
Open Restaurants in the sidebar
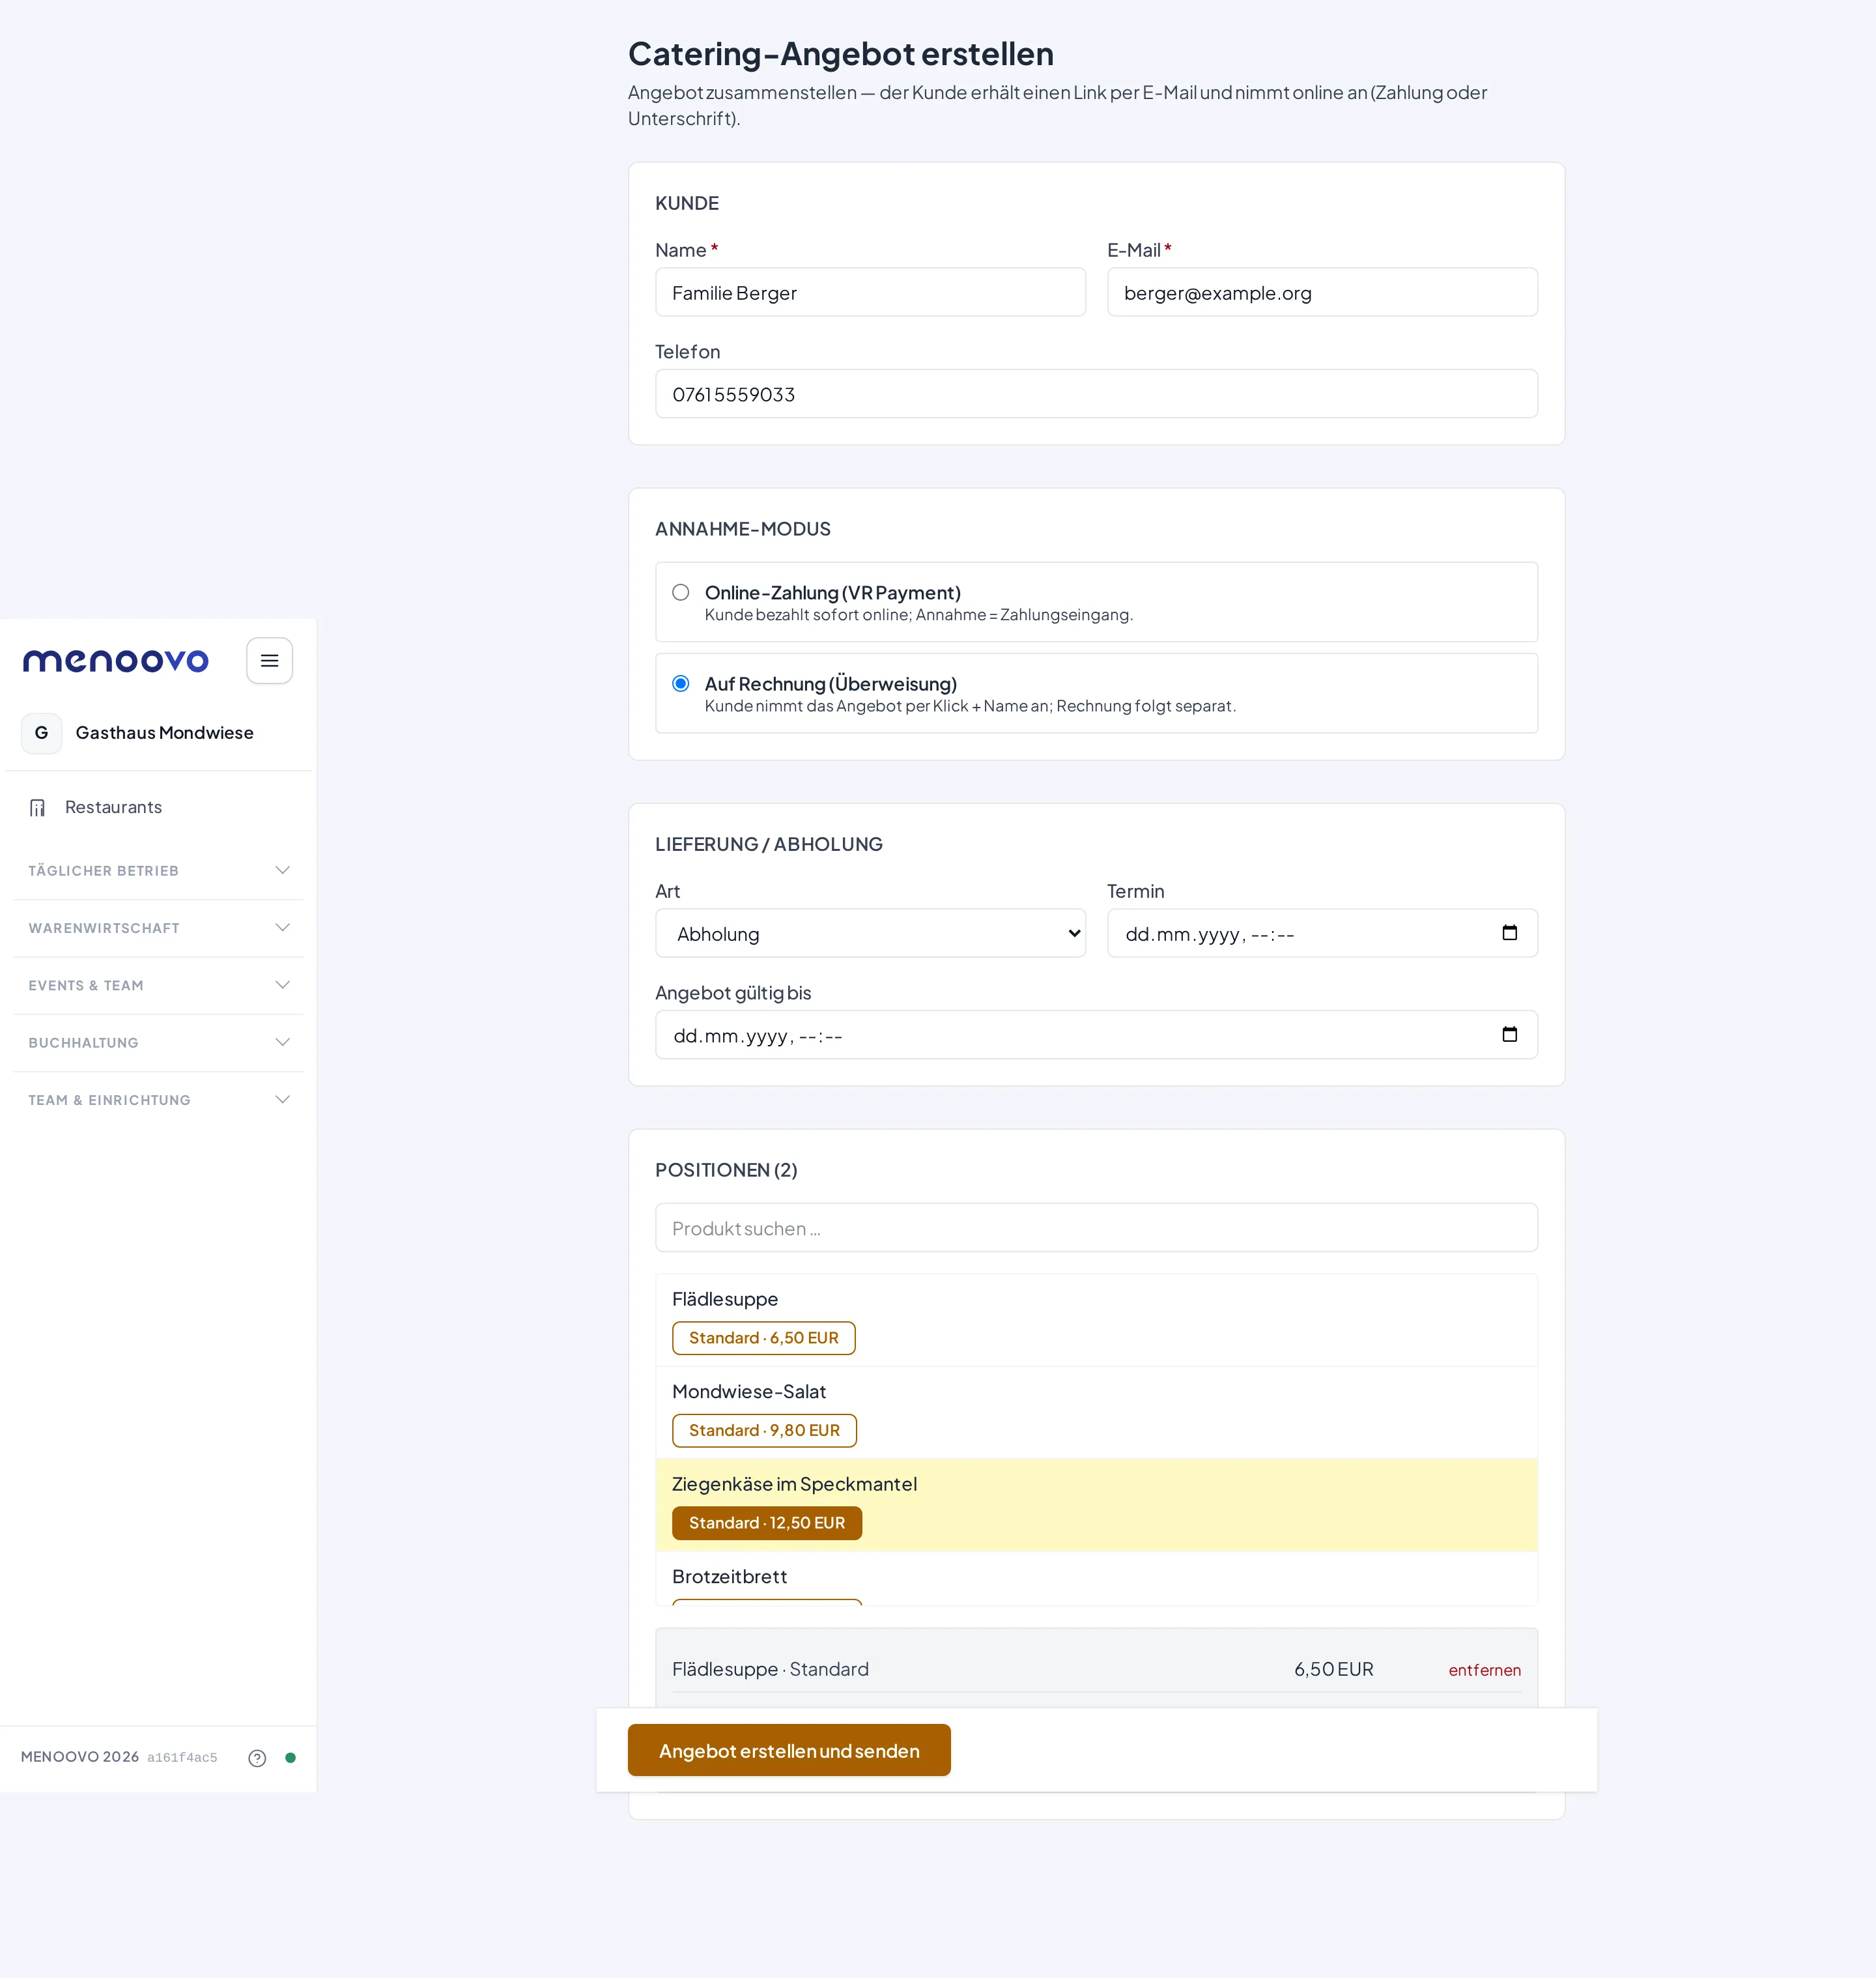159,807
